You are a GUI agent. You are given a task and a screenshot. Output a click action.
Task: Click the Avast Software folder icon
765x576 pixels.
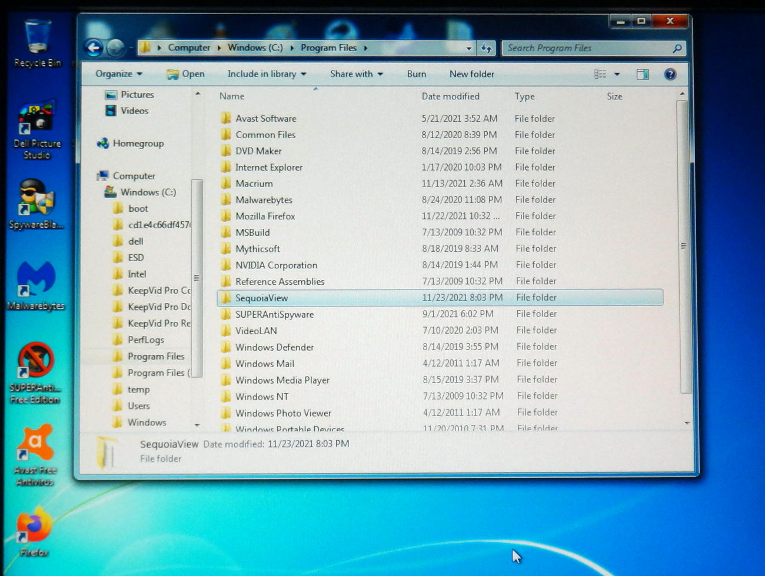(226, 118)
